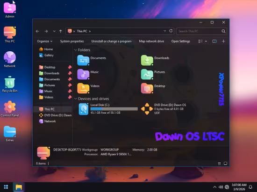Viewport: 257px width, 192px height.
Task: Click the search magnifier icon
Action: pyautogui.click(x=223, y=31)
